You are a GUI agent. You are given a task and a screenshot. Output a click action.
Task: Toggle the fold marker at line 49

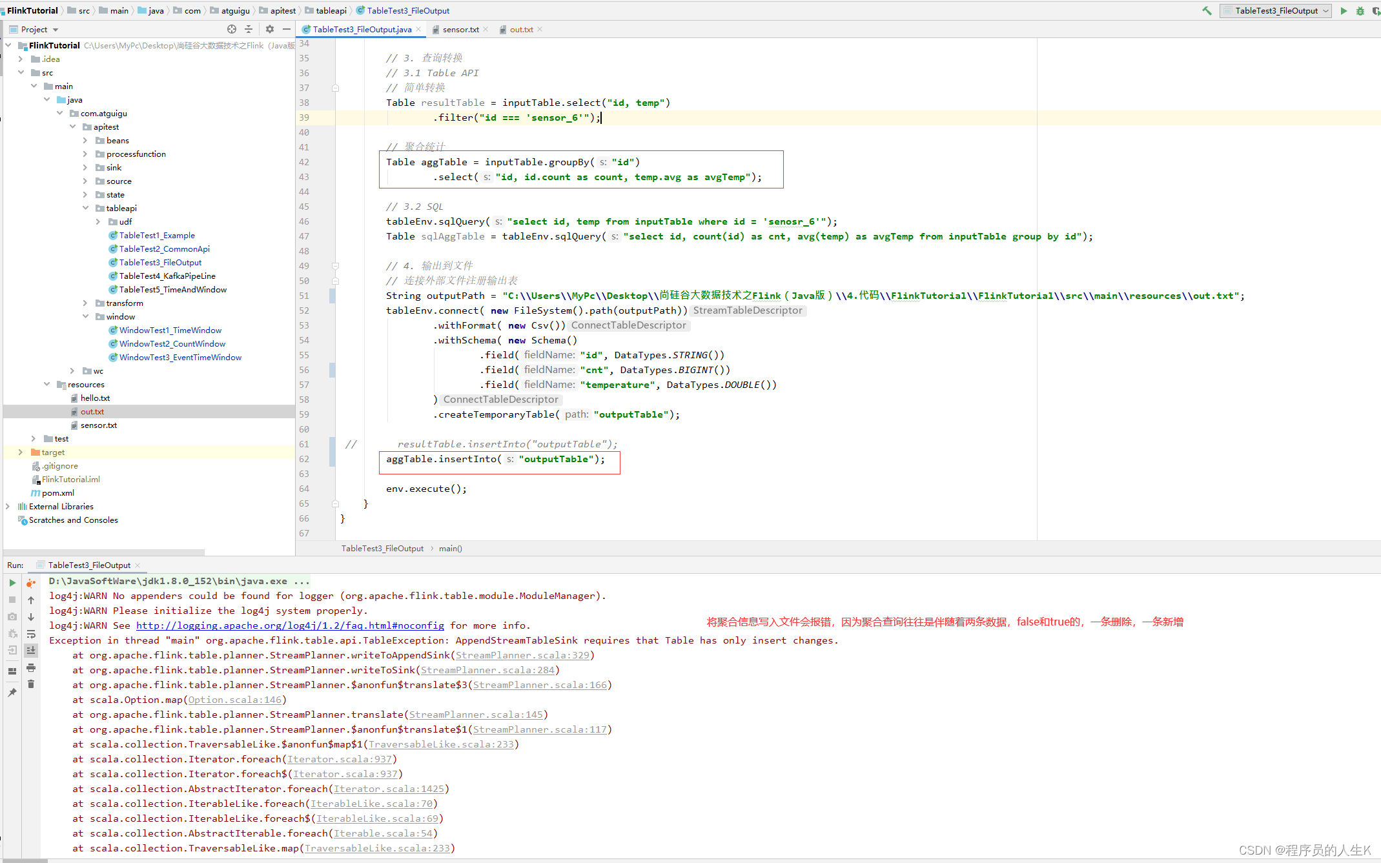(335, 266)
